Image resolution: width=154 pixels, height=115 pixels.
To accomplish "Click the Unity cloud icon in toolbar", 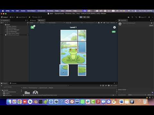I will (x=129, y=17).
